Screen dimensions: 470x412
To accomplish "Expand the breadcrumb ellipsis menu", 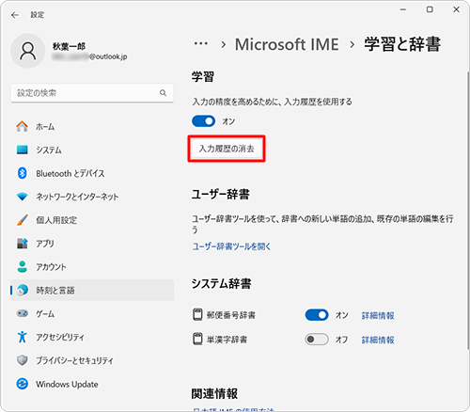I will pyautogui.click(x=201, y=44).
